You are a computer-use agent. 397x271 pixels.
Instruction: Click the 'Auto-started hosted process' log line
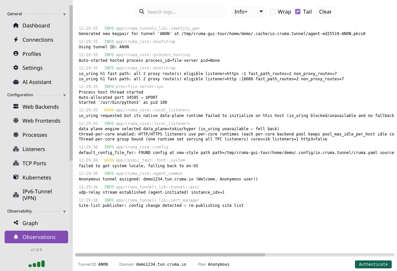coord(149,60)
